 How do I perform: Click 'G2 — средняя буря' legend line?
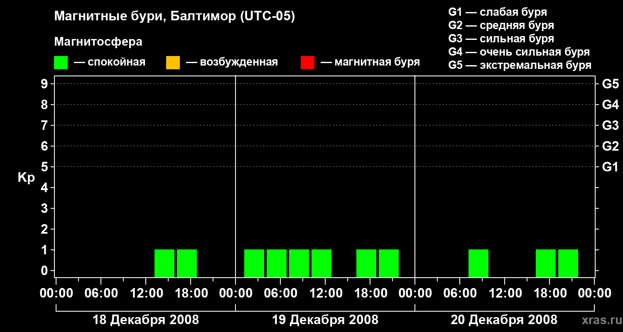coord(501,25)
